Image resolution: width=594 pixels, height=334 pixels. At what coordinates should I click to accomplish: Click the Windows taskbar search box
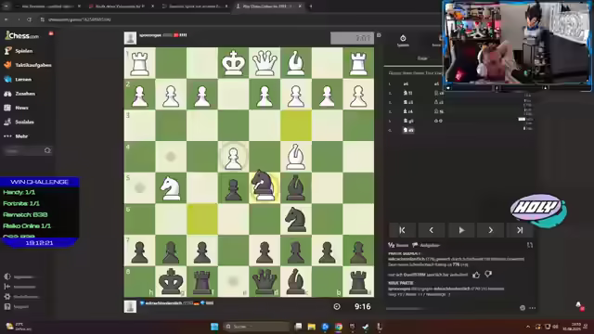click(x=256, y=327)
